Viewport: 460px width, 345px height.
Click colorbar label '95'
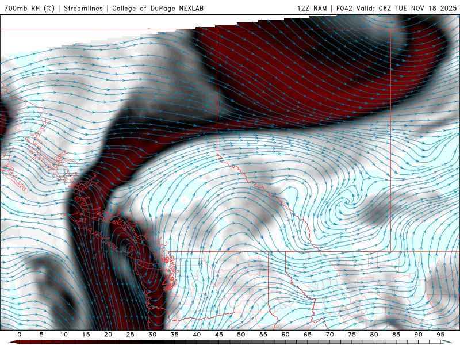tap(440, 335)
